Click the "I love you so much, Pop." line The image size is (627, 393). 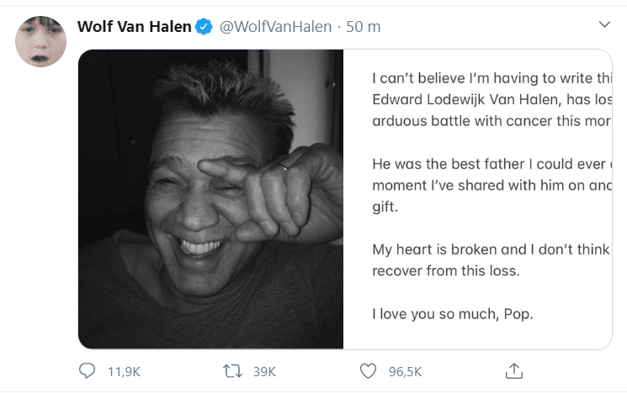(x=451, y=314)
